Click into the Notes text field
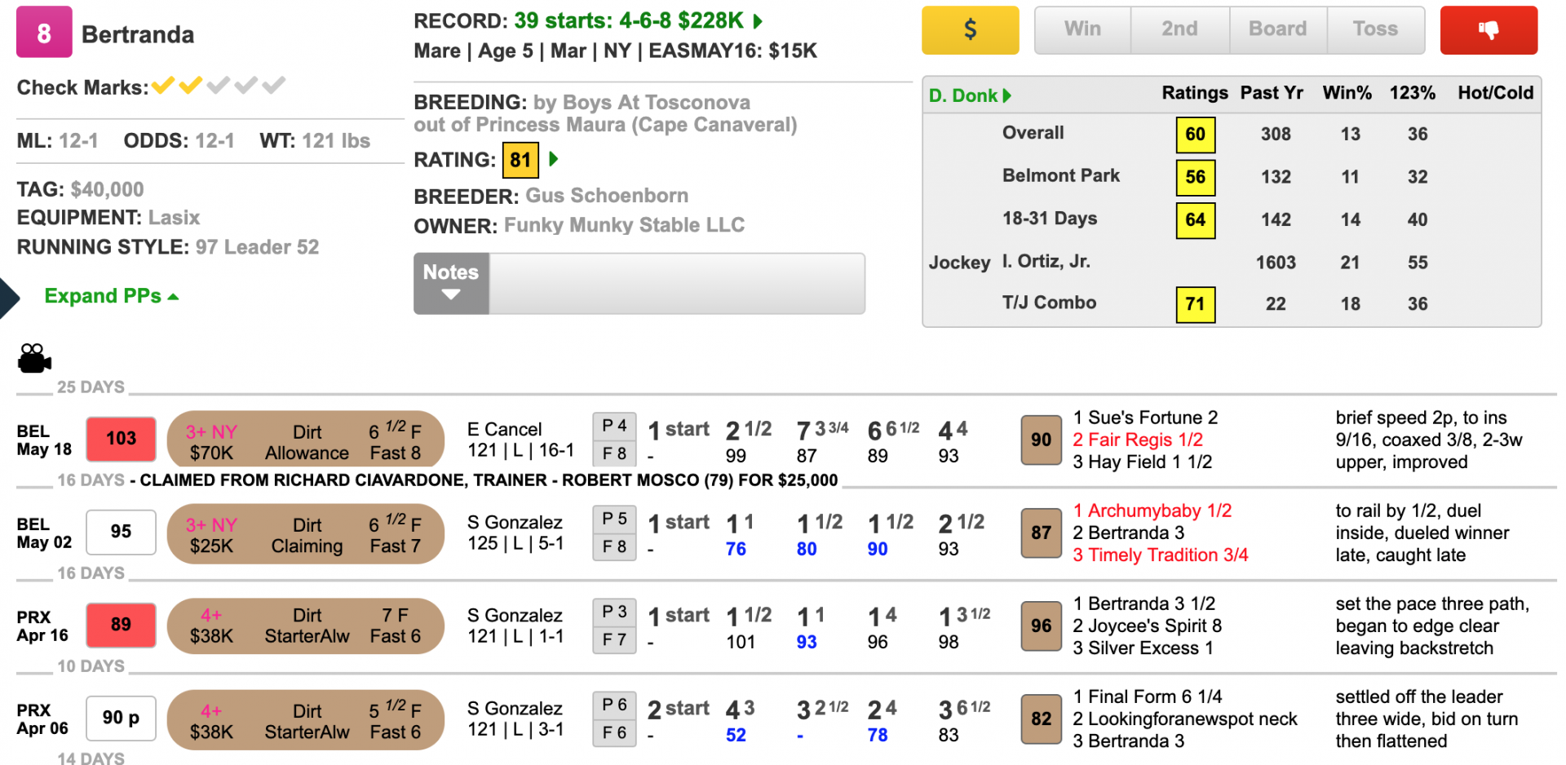Image resolution: width=1566 pixels, height=765 pixels. pyautogui.click(x=676, y=284)
